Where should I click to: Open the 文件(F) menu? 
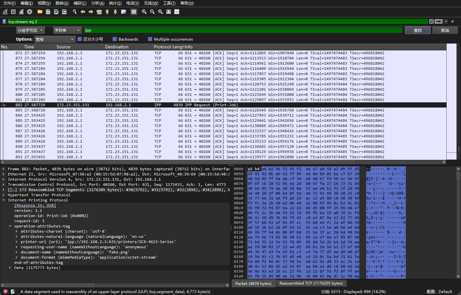[x=9, y=3]
